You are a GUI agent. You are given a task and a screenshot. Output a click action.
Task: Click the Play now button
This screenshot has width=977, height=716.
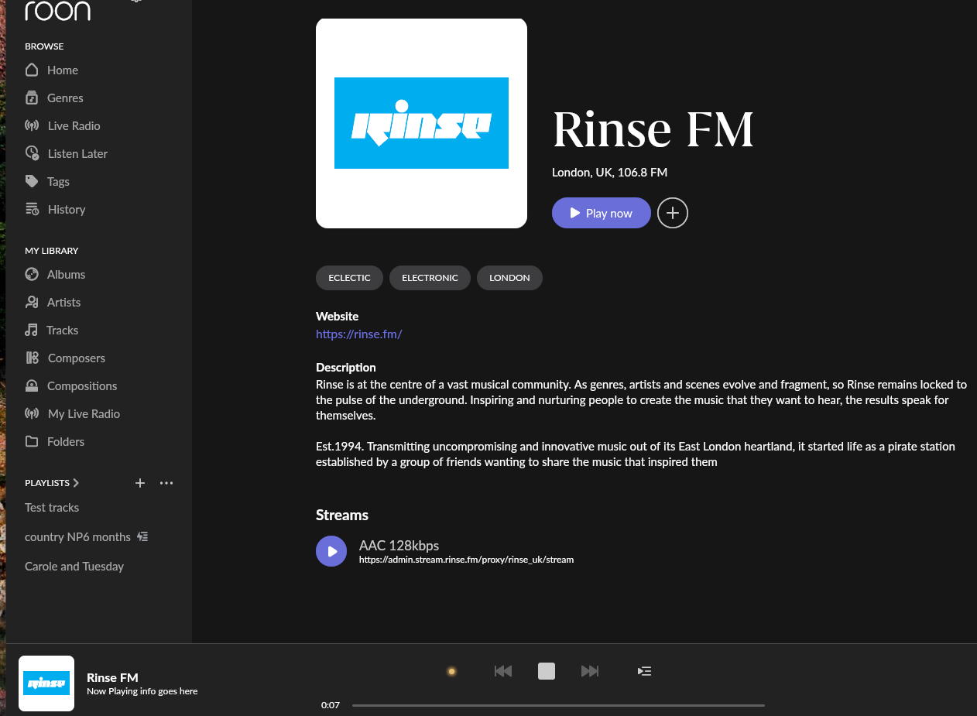click(602, 213)
